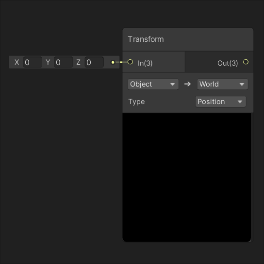Click the Position dropdown's triangle arrow
Screen dimensions: 264x264
coord(240,102)
